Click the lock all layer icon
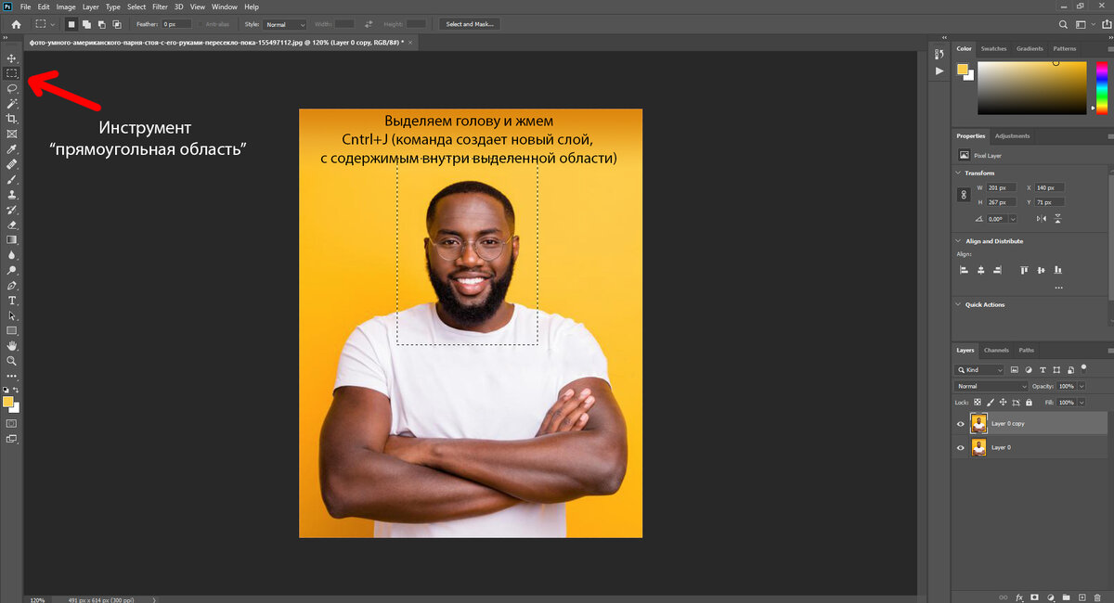 pyautogui.click(x=1029, y=403)
